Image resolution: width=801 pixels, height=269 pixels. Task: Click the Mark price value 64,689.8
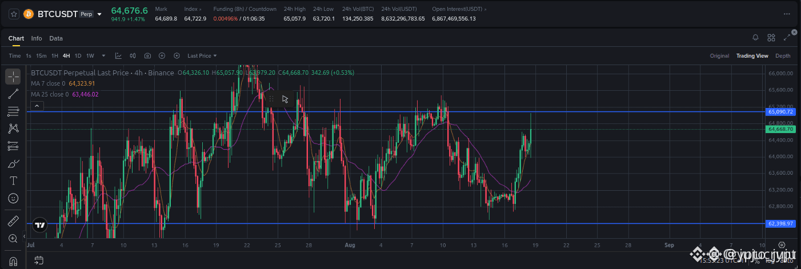point(166,19)
